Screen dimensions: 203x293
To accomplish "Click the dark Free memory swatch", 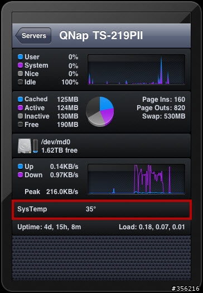I will 20,125.
